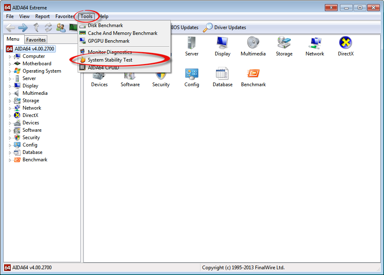Open the Display icon in main pane
Screen dimensions: 384x275
click(x=222, y=46)
